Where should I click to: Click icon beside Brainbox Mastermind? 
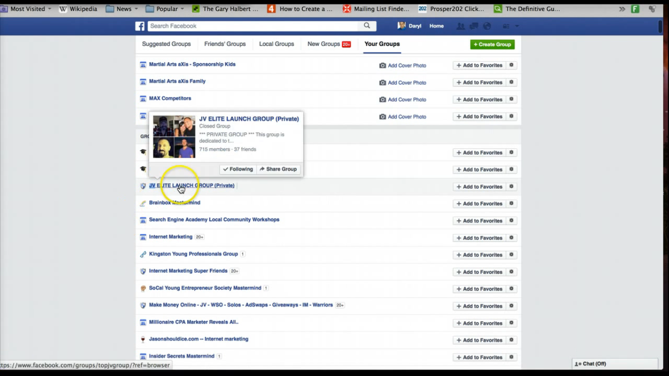[143, 203]
